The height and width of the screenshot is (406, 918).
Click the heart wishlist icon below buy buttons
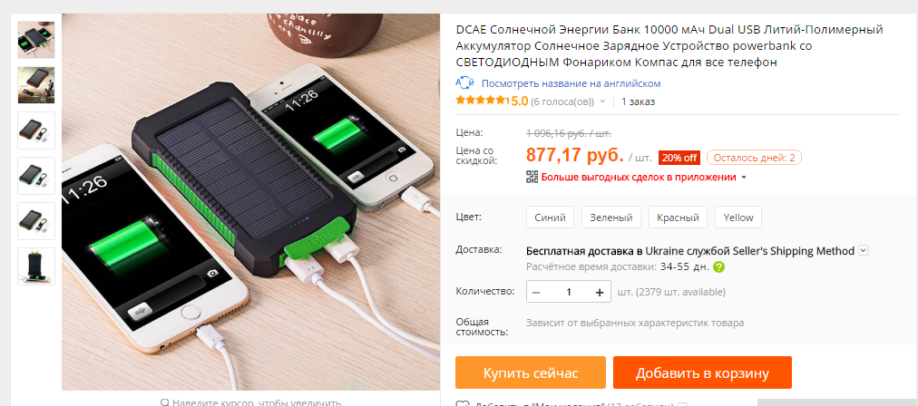[x=463, y=404]
